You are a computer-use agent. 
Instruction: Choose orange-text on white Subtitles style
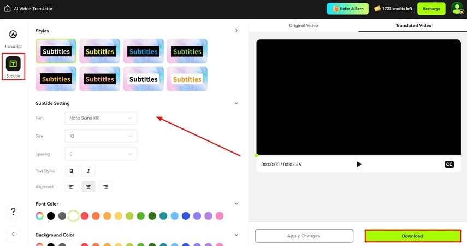click(187, 79)
